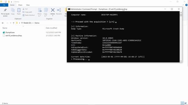188x105 pixels.
Task: Switch to the Share ribbon tab
Action: [20, 5]
